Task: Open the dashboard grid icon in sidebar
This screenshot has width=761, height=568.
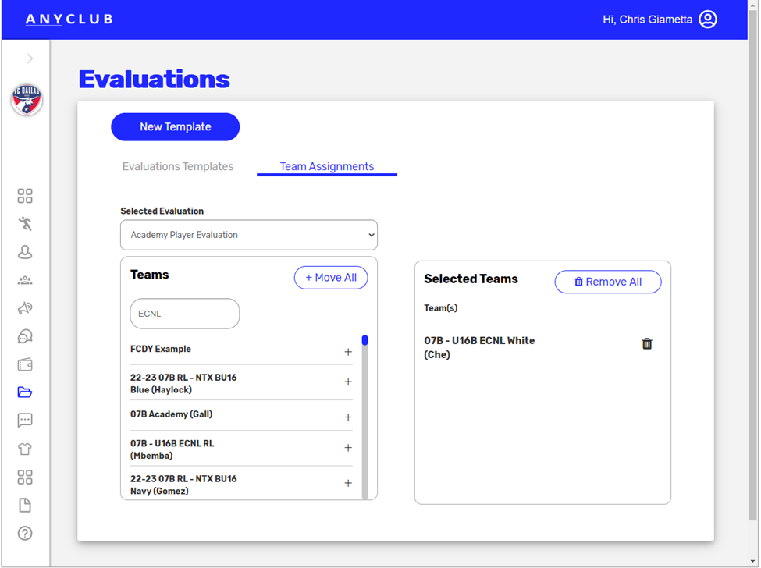Action: tap(25, 196)
